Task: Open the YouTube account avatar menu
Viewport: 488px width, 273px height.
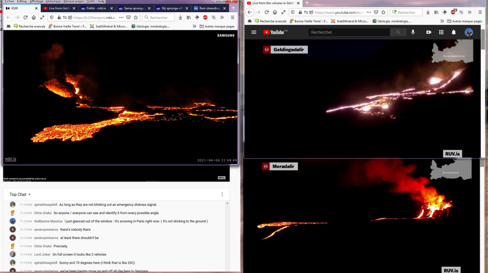Action: (x=468, y=32)
